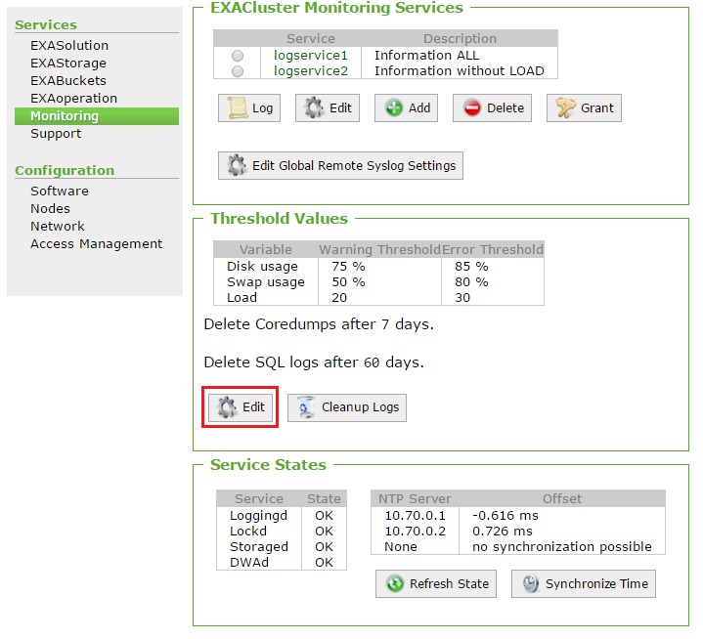
Task: Go to EXASolution in sidebar
Action: click(x=69, y=46)
